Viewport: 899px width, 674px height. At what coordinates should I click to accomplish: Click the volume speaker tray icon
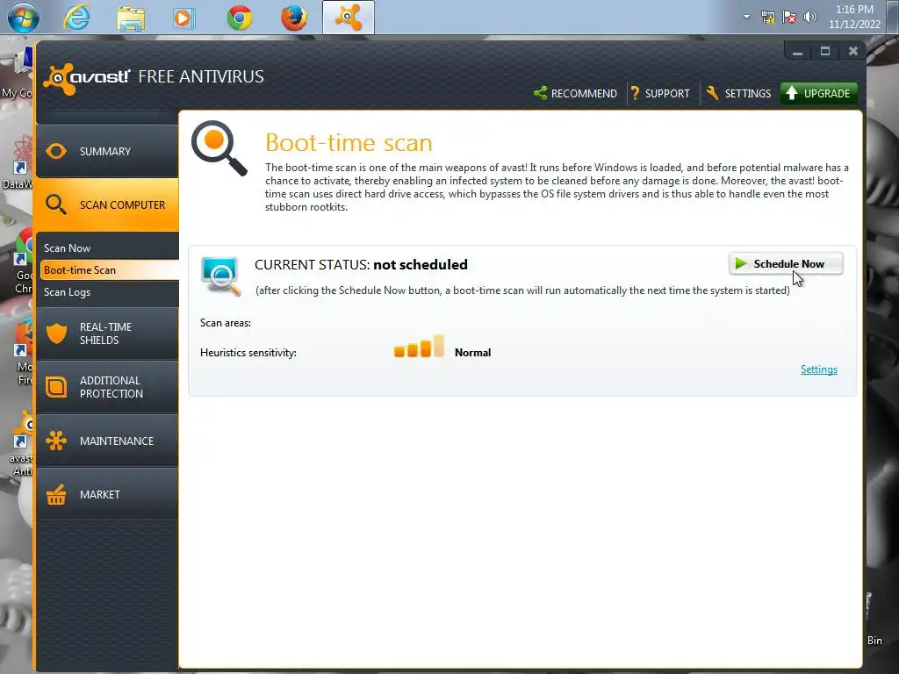(810, 17)
